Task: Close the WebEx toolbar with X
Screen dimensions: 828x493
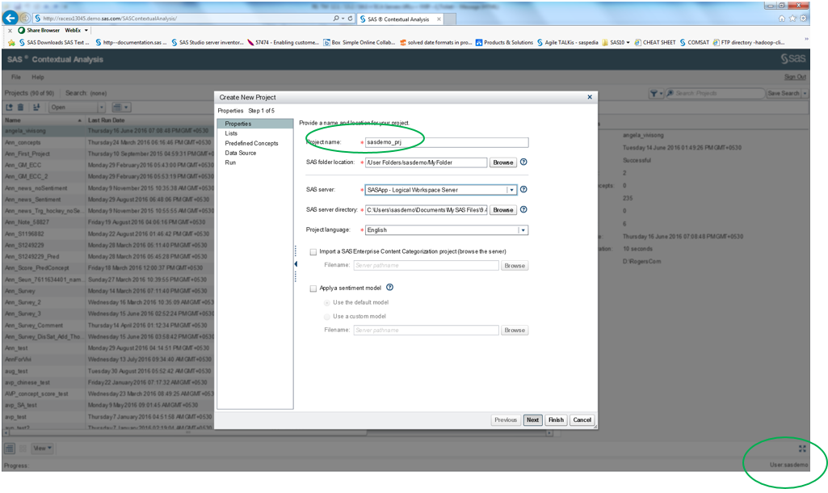Action: tap(10, 31)
